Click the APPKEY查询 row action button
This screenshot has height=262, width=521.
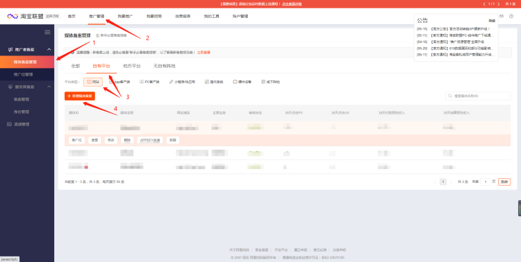(x=150, y=140)
